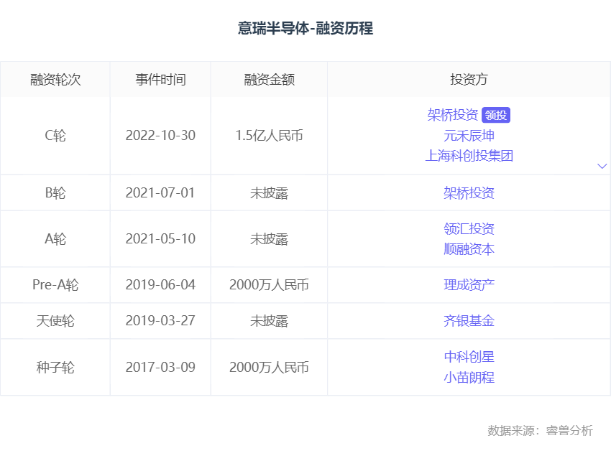The width and height of the screenshot is (611, 461).
Task: Click the date 2022-10-30
Action: (160, 136)
